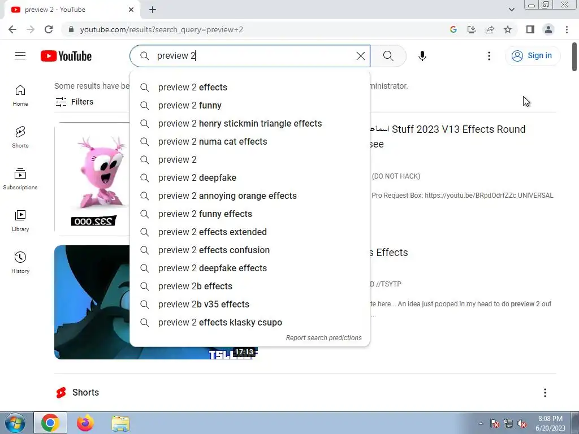Choose 'preview 2 henry stickmin triangle effects'
This screenshot has width=579, height=434.
click(x=249, y=124)
